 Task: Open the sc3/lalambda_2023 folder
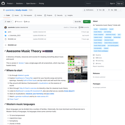click(x=14, y=36)
